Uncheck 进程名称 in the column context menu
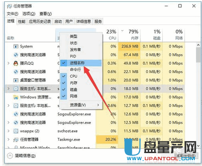 (81, 63)
